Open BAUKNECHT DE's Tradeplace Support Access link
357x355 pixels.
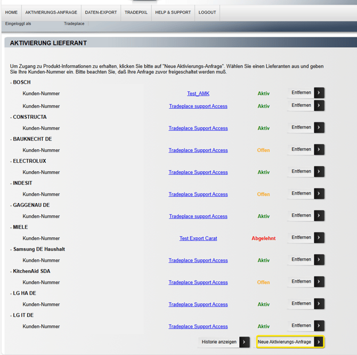198,150
